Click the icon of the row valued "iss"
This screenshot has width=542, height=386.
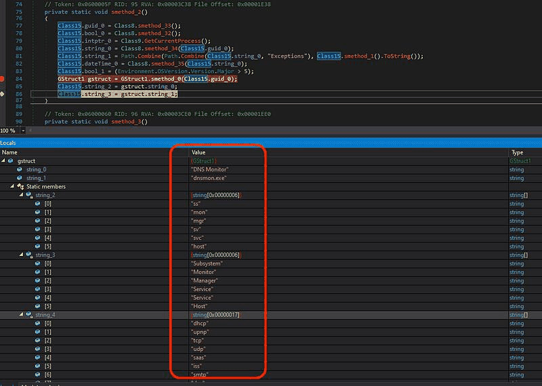[38, 366]
